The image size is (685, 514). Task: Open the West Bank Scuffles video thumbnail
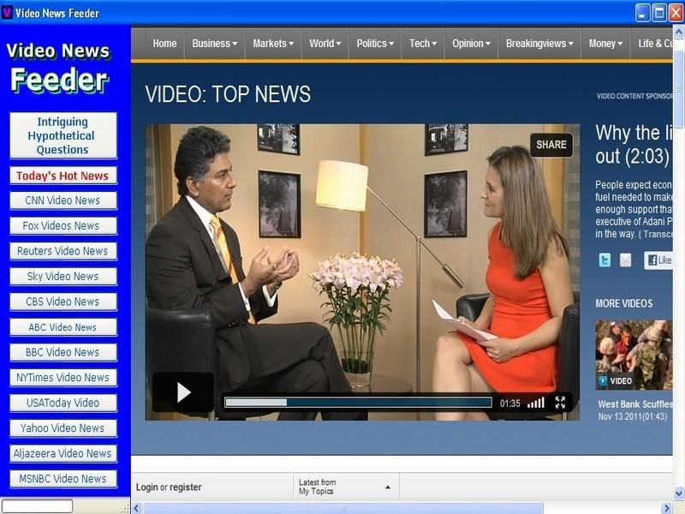[634, 355]
